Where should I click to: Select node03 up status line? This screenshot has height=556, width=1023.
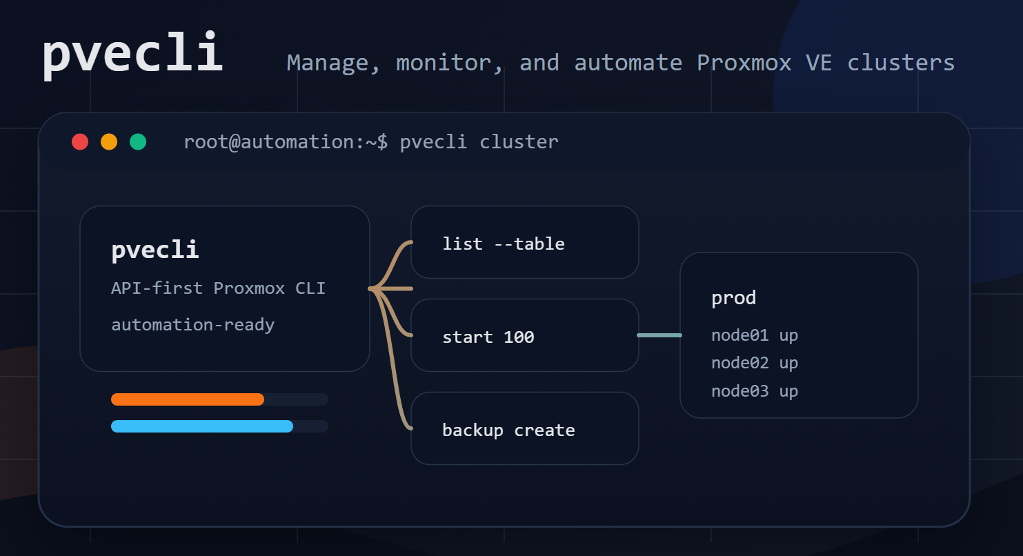coord(755,391)
